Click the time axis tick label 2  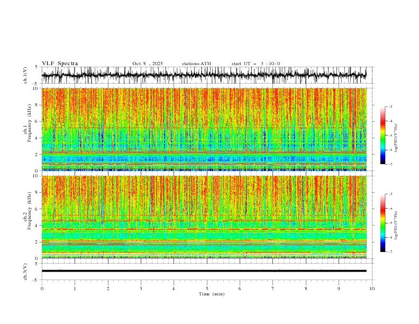pyautogui.click(x=108, y=289)
